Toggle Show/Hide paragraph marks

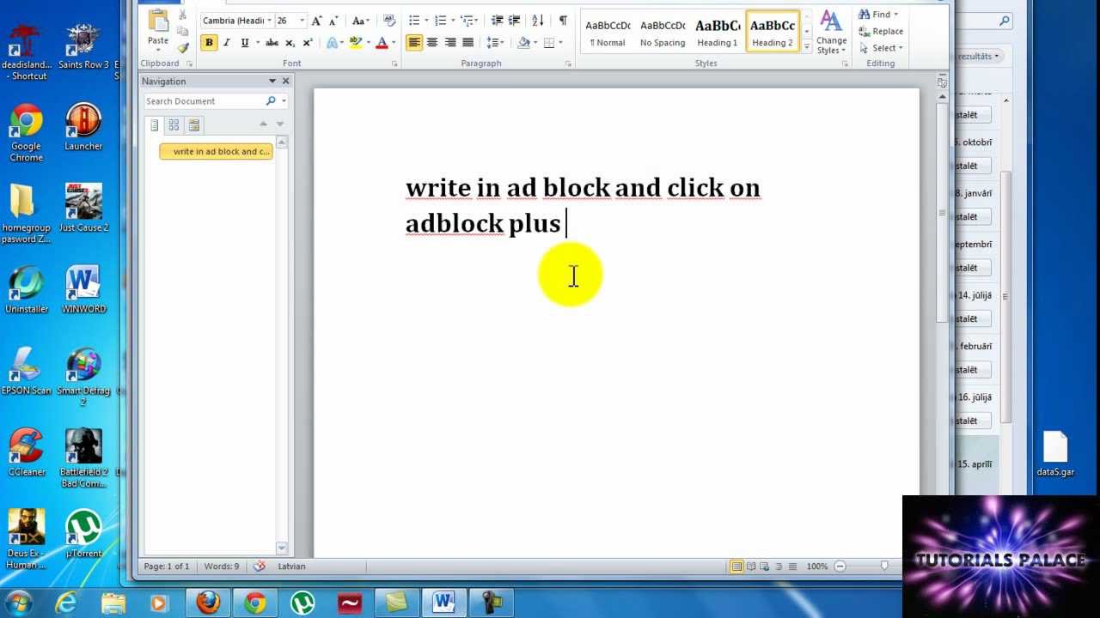pyautogui.click(x=563, y=21)
